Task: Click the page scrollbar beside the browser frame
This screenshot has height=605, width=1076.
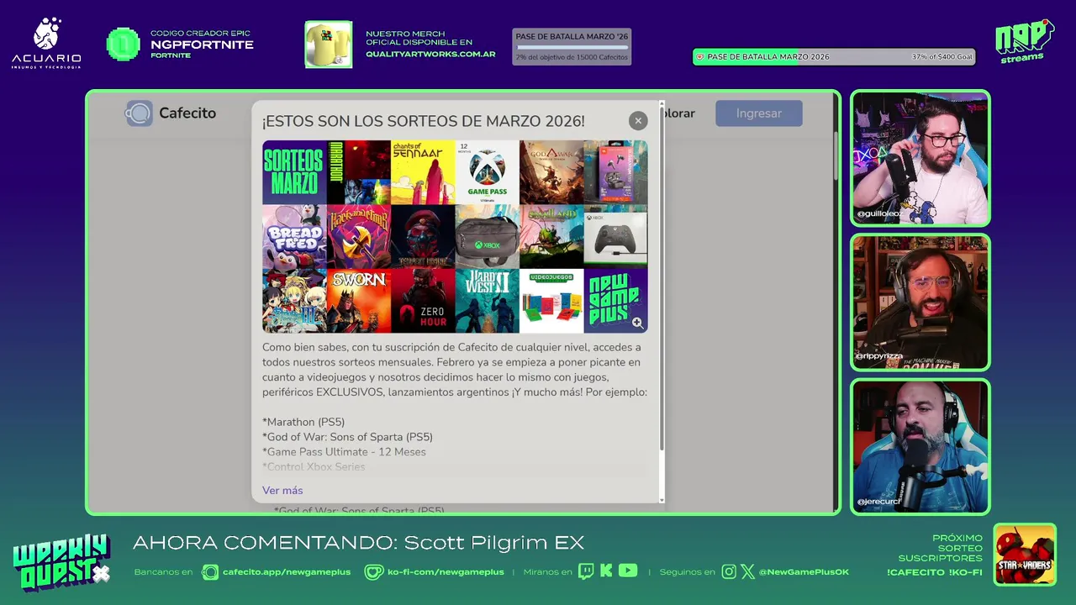Action: [x=836, y=155]
